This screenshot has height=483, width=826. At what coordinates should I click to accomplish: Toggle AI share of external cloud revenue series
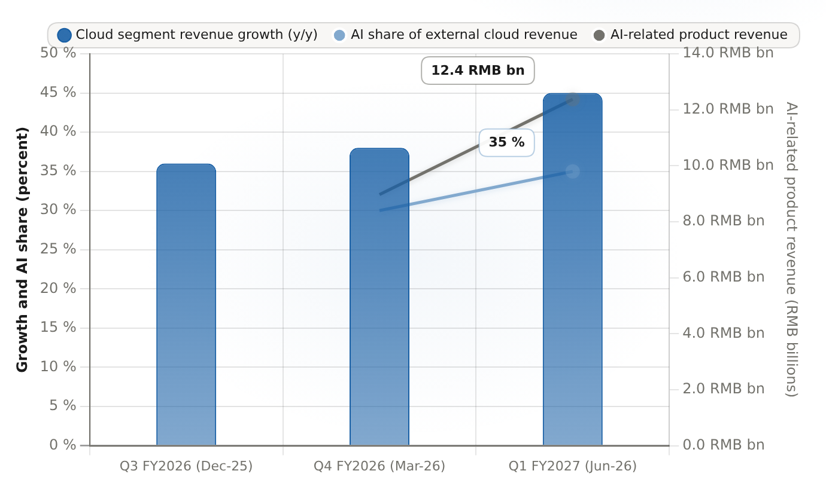click(455, 35)
